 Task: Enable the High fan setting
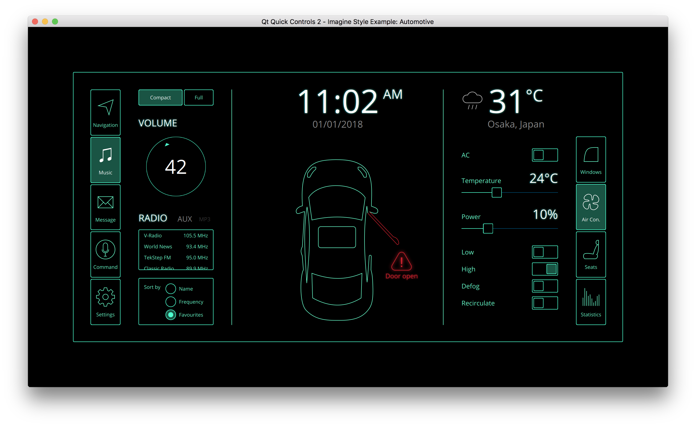pos(544,268)
